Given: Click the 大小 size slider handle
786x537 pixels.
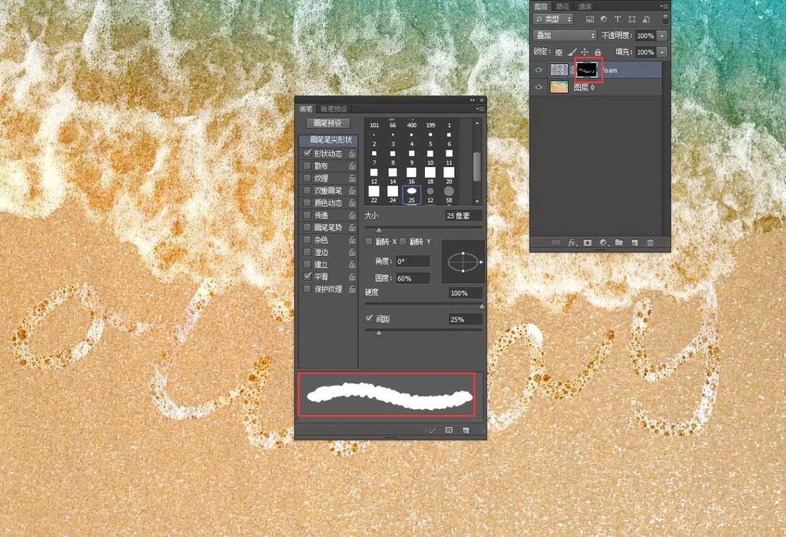Looking at the screenshot, I should pos(379,230).
